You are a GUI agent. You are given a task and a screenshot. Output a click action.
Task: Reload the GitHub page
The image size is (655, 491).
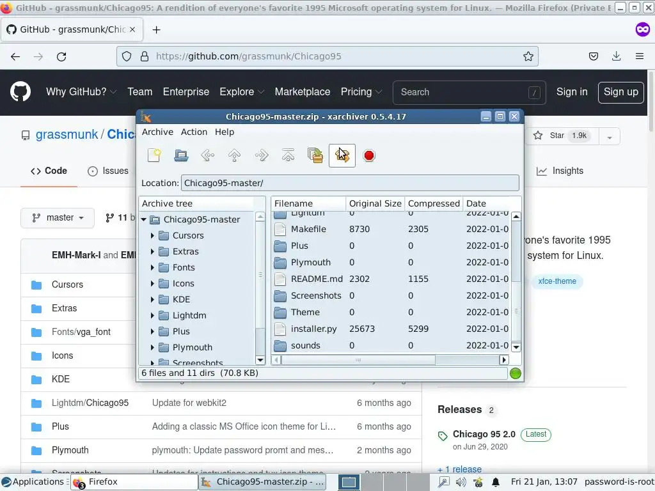pyautogui.click(x=61, y=56)
